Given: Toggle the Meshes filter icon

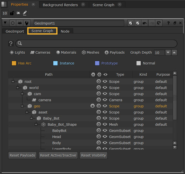Looking at the screenshot, I should pyautogui.click(x=84, y=53).
